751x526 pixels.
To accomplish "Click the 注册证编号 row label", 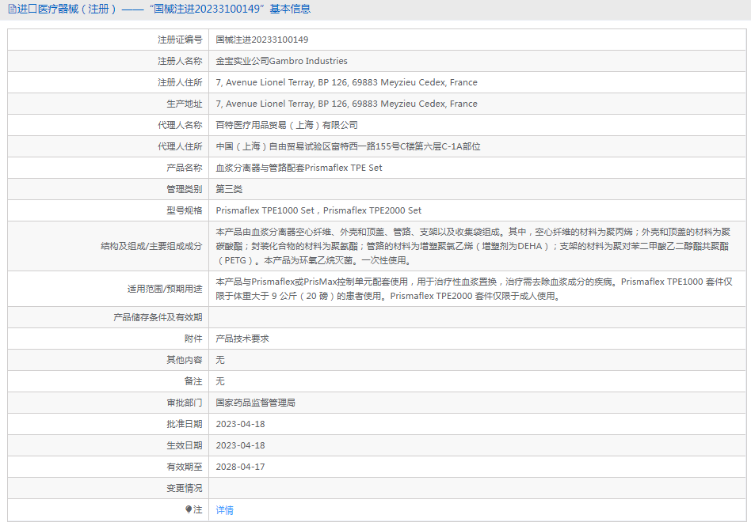I will [x=180, y=40].
